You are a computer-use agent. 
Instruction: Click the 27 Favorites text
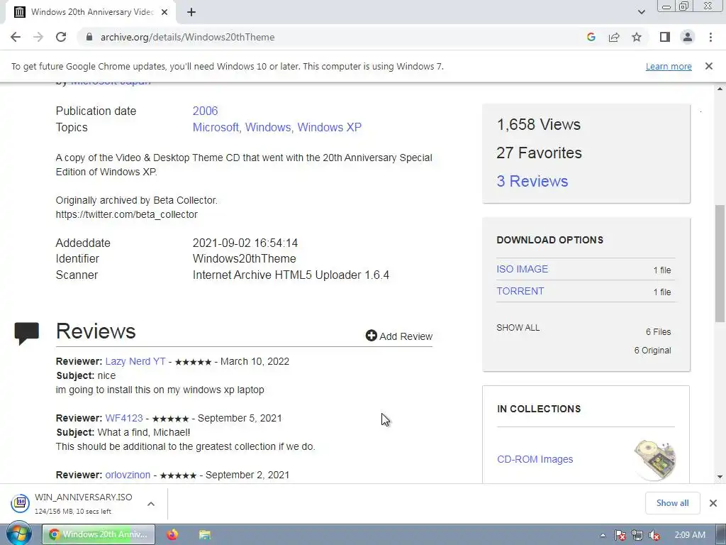coord(539,153)
